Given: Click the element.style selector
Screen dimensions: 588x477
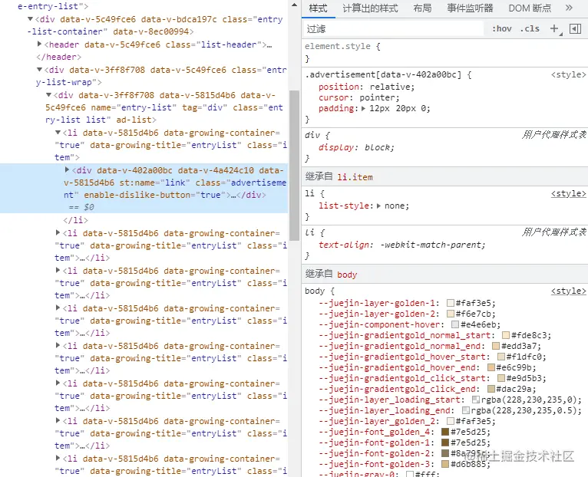Looking at the screenshot, I should coord(338,47).
